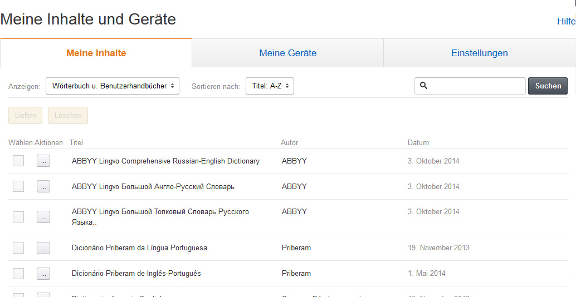Click the Titel column header
Image resolution: width=576 pixels, height=297 pixels.
coord(76,142)
